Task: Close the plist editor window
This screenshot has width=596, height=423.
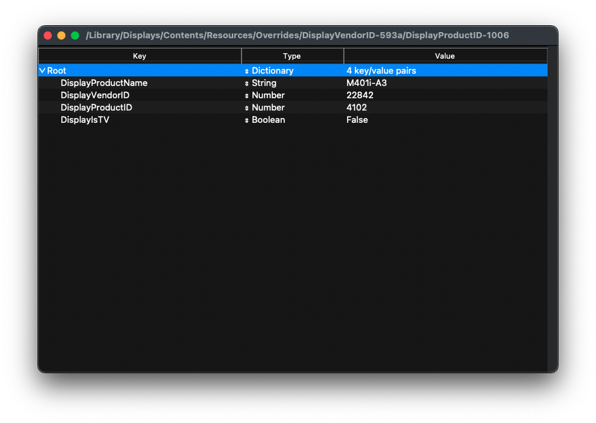Action: [x=48, y=35]
